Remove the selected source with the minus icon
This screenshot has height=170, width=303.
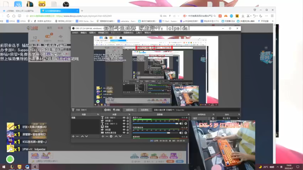(x=107, y=136)
